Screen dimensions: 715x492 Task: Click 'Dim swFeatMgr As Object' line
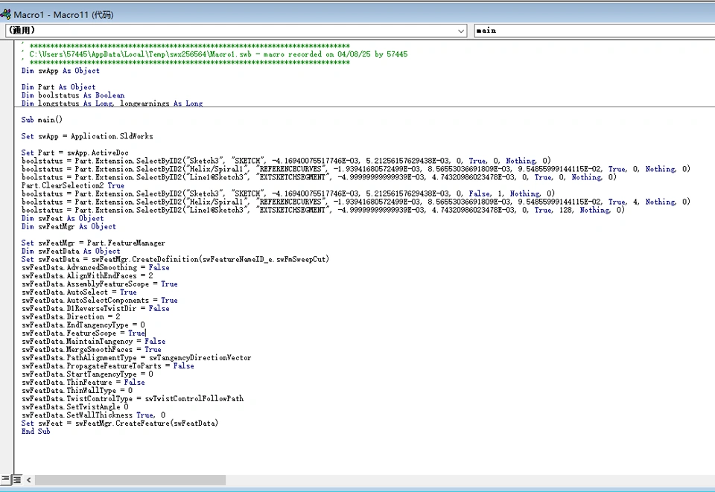tap(69, 226)
